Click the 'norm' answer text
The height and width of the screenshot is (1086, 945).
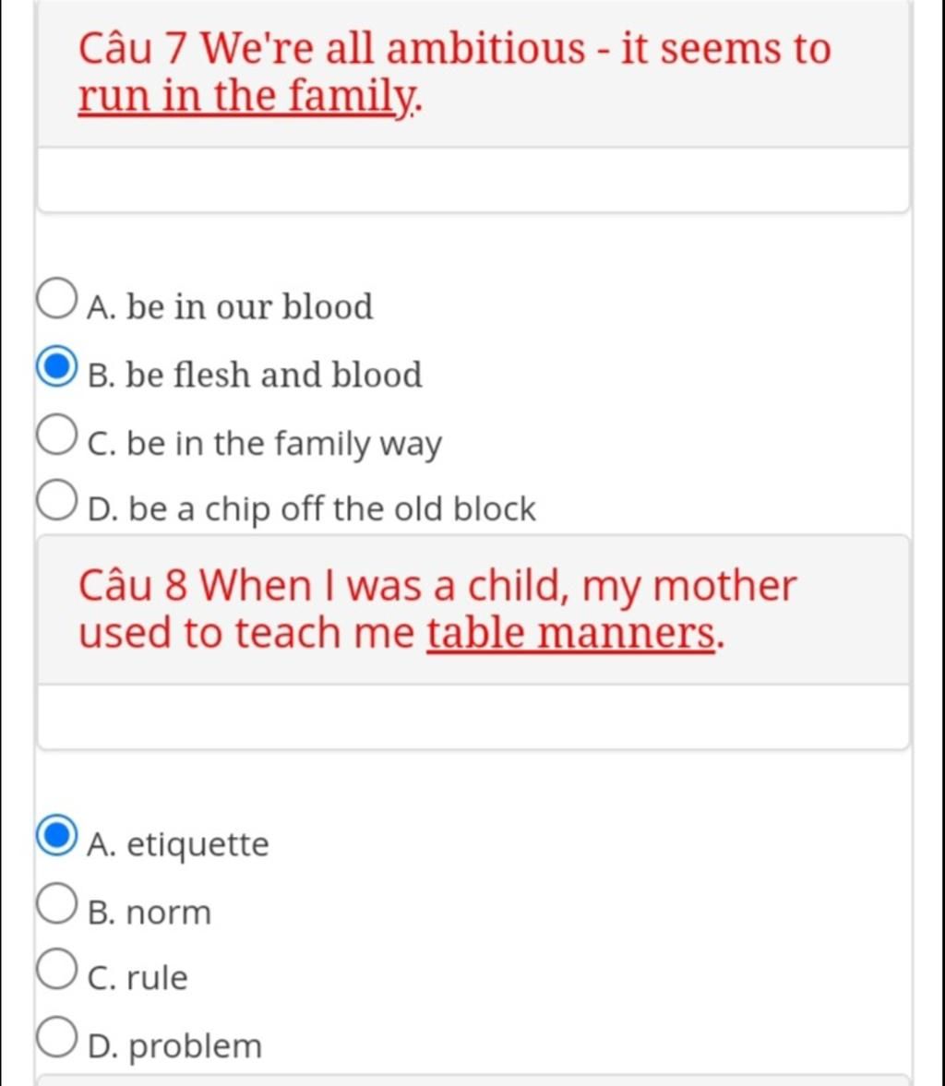[x=168, y=913]
